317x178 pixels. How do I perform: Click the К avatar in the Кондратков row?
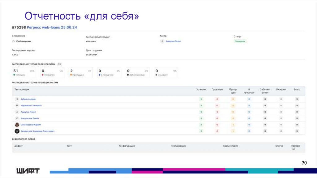pos(17,118)
